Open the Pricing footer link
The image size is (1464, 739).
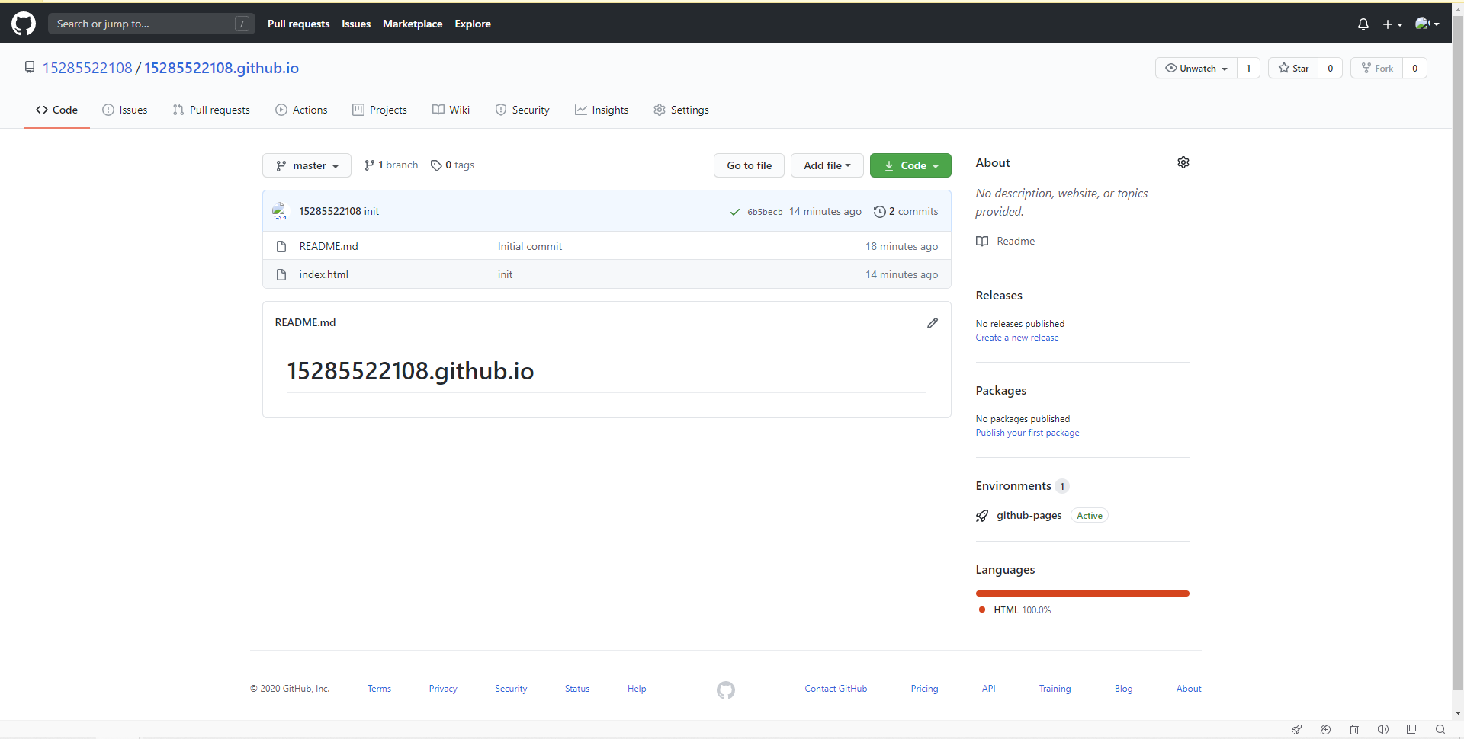(x=924, y=689)
